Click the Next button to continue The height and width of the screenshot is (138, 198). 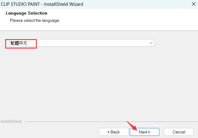click(144, 132)
